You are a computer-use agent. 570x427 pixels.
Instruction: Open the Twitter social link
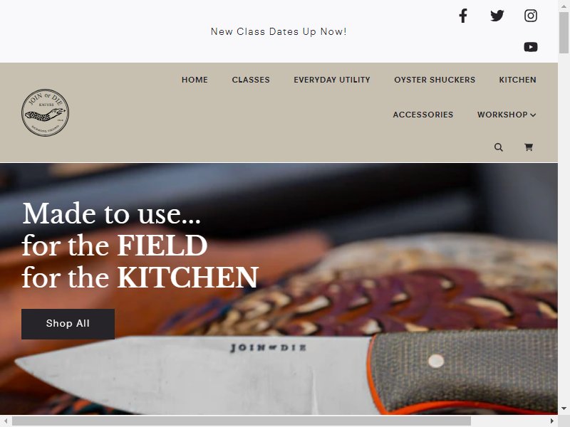click(497, 16)
